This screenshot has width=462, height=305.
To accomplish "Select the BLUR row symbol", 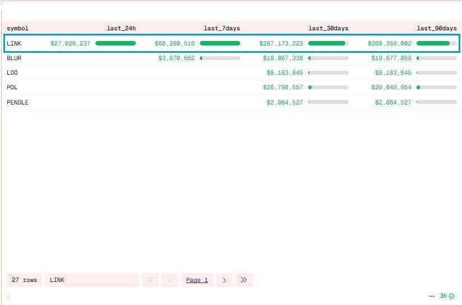I will click(14, 58).
